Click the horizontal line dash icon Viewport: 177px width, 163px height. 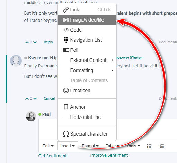[x=66, y=117]
